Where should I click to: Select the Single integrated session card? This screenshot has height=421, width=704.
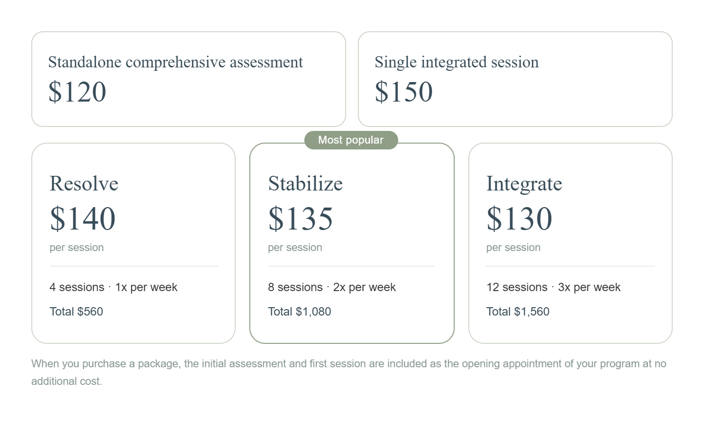[515, 79]
